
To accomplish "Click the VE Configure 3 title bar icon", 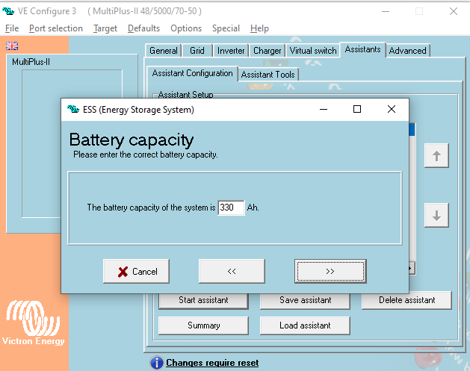I will click(x=10, y=11).
